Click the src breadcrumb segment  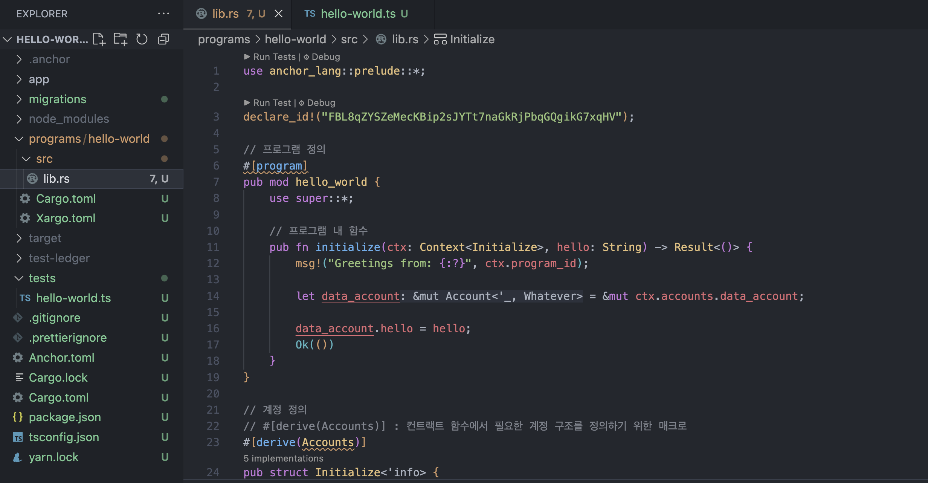pyautogui.click(x=349, y=39)
